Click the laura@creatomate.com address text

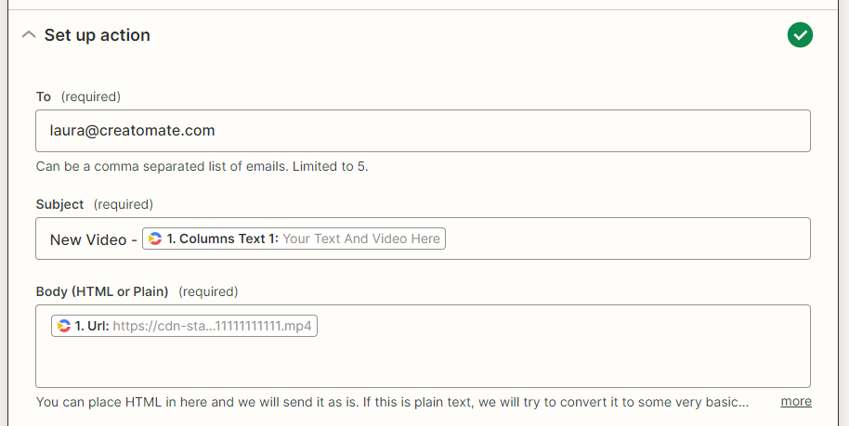point(132,131)
